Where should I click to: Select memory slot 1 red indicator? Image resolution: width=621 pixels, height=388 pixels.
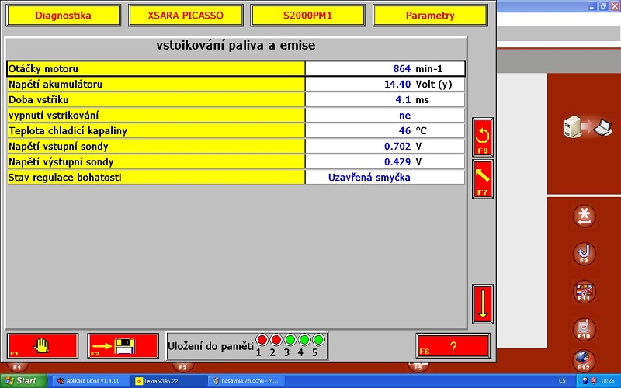262,340
